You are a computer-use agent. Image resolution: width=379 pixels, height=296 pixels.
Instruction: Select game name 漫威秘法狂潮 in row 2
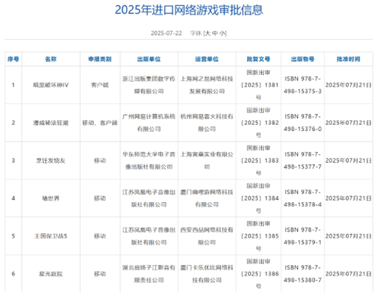click(51, 123)
